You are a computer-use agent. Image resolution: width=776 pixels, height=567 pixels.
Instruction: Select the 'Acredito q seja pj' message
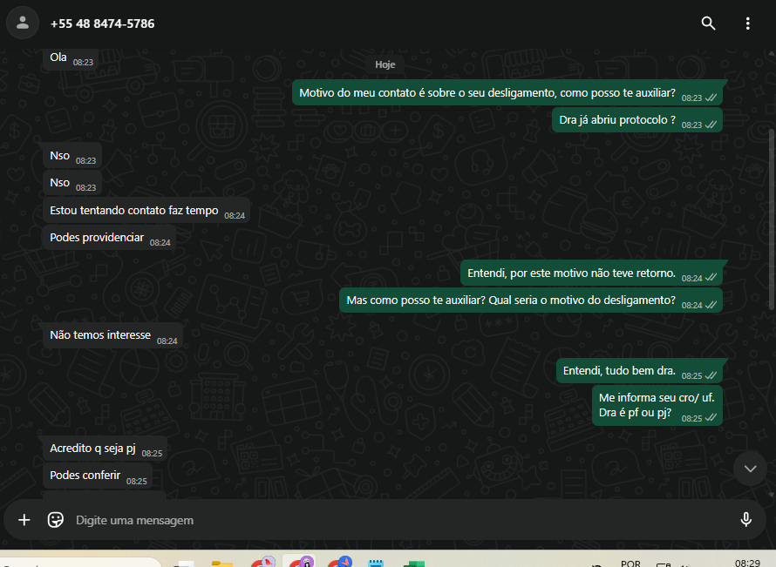coord(105,449)
